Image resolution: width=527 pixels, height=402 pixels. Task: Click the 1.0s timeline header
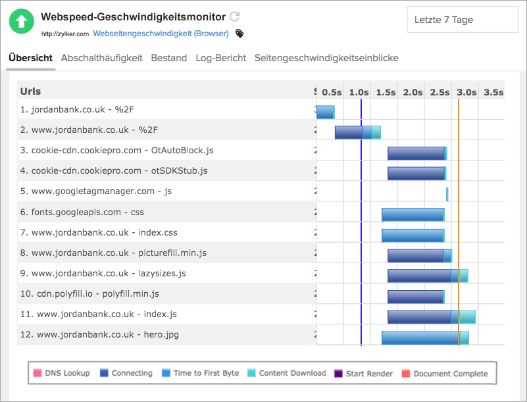coord(359,92)
